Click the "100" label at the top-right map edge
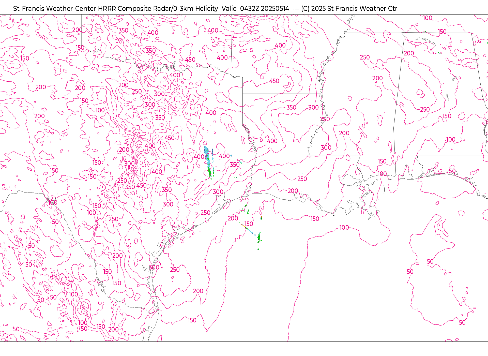 [x=428, y=18]
